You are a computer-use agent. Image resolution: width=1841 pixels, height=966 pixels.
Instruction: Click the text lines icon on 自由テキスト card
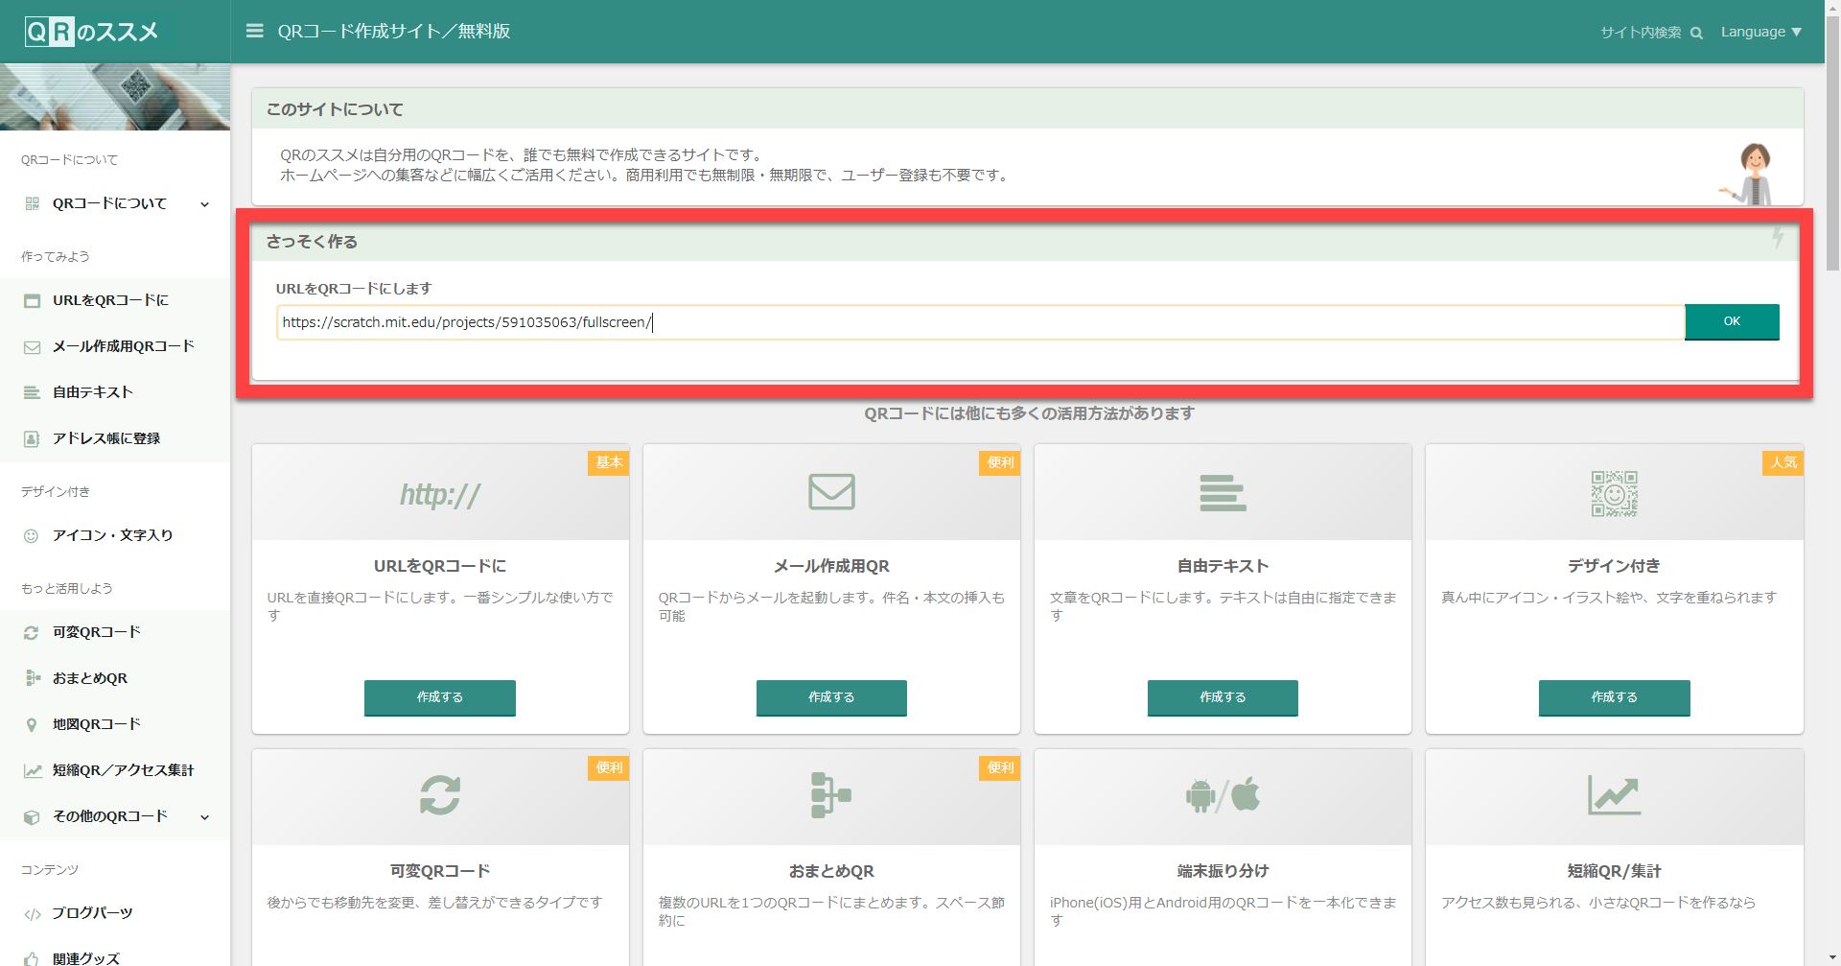point(1223,493)
